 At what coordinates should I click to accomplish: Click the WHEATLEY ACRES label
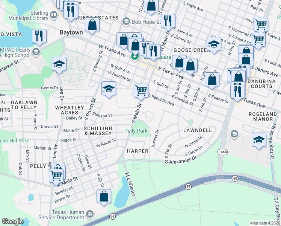click(x=69, y=110)
